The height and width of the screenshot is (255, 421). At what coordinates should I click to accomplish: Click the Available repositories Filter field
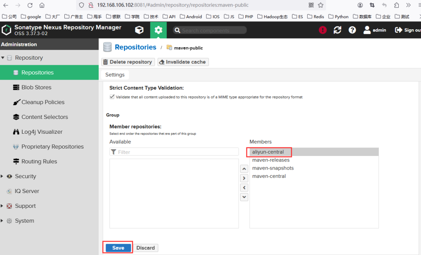click(174, 152)
